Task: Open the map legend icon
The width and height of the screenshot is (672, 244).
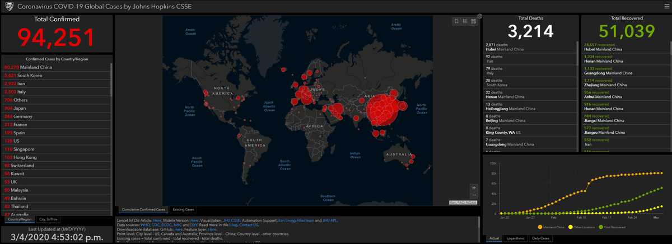Action: point(465,21)
